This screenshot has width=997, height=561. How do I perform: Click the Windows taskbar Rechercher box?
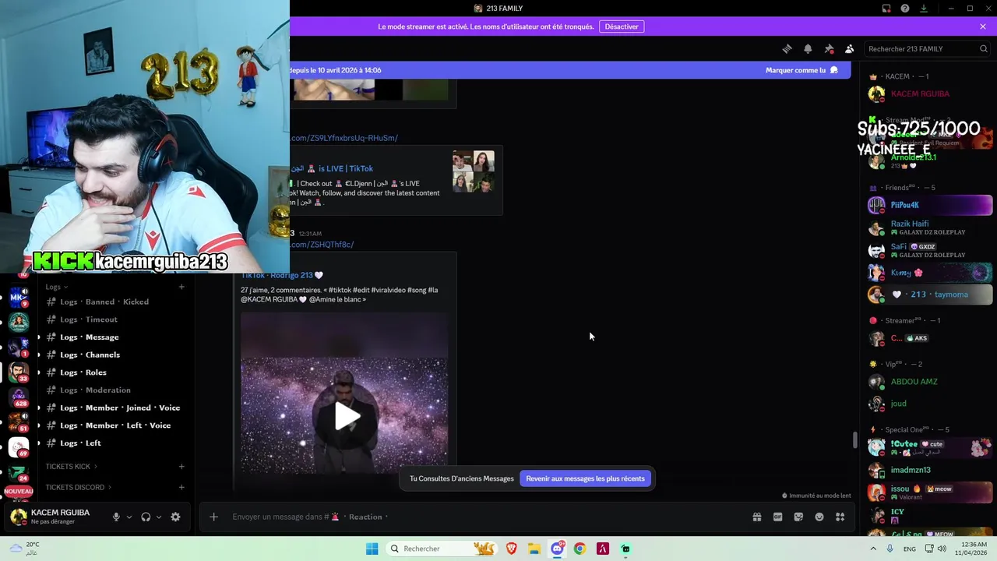(442, 549)
